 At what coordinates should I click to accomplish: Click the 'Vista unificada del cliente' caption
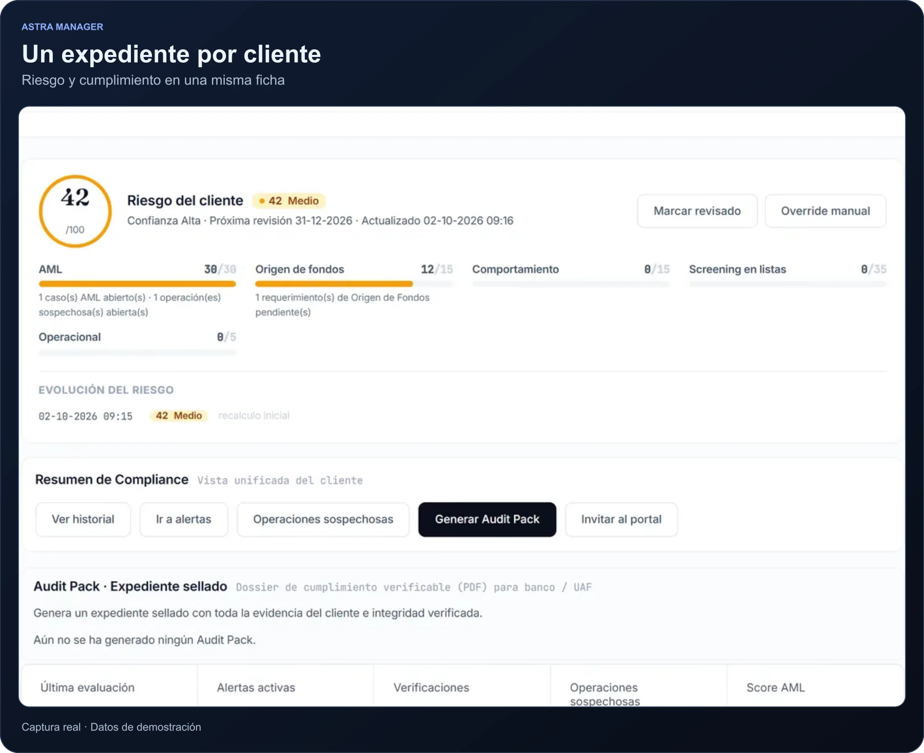point(280,480)
